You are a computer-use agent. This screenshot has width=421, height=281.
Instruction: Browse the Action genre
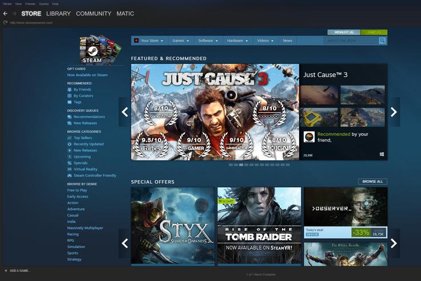click(x=73, y=203)
